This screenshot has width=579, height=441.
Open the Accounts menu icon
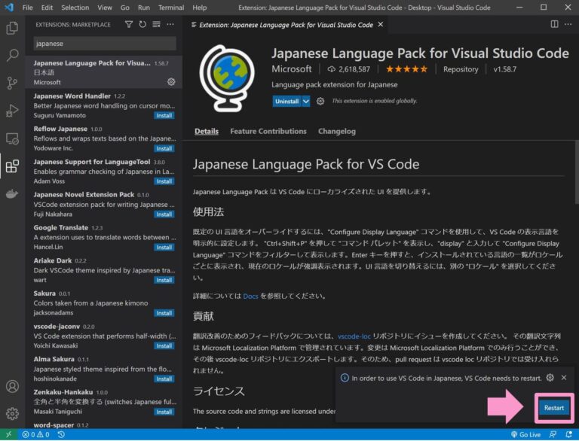click(x=12, y=386)
